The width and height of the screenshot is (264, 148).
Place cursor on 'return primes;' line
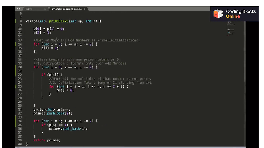click(47, 140)
